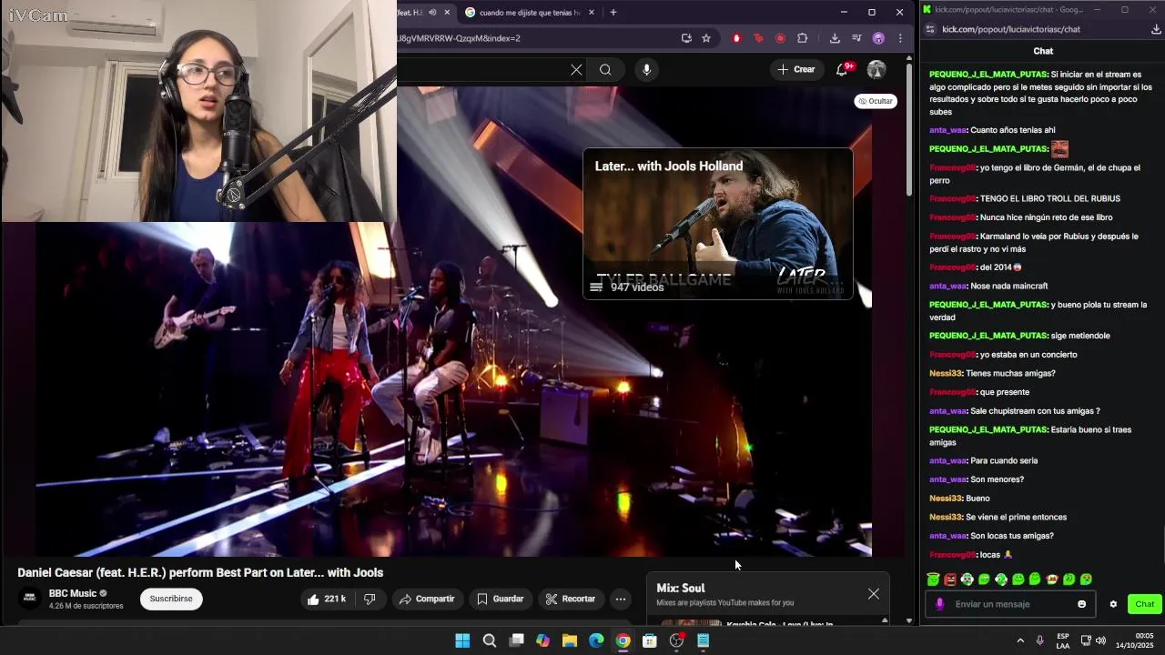Open YouTube notifications bell
The height and width of the screenshot is (655, 1165).
coord(842,69)
